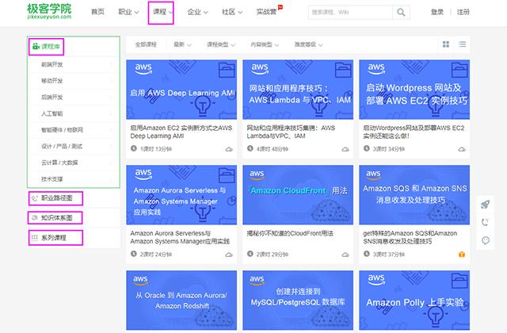Screen dimensions: 507x333
Task: Open 启用 AWS Deep Learning AMI thumbnail
Action: tap(181, 90)
